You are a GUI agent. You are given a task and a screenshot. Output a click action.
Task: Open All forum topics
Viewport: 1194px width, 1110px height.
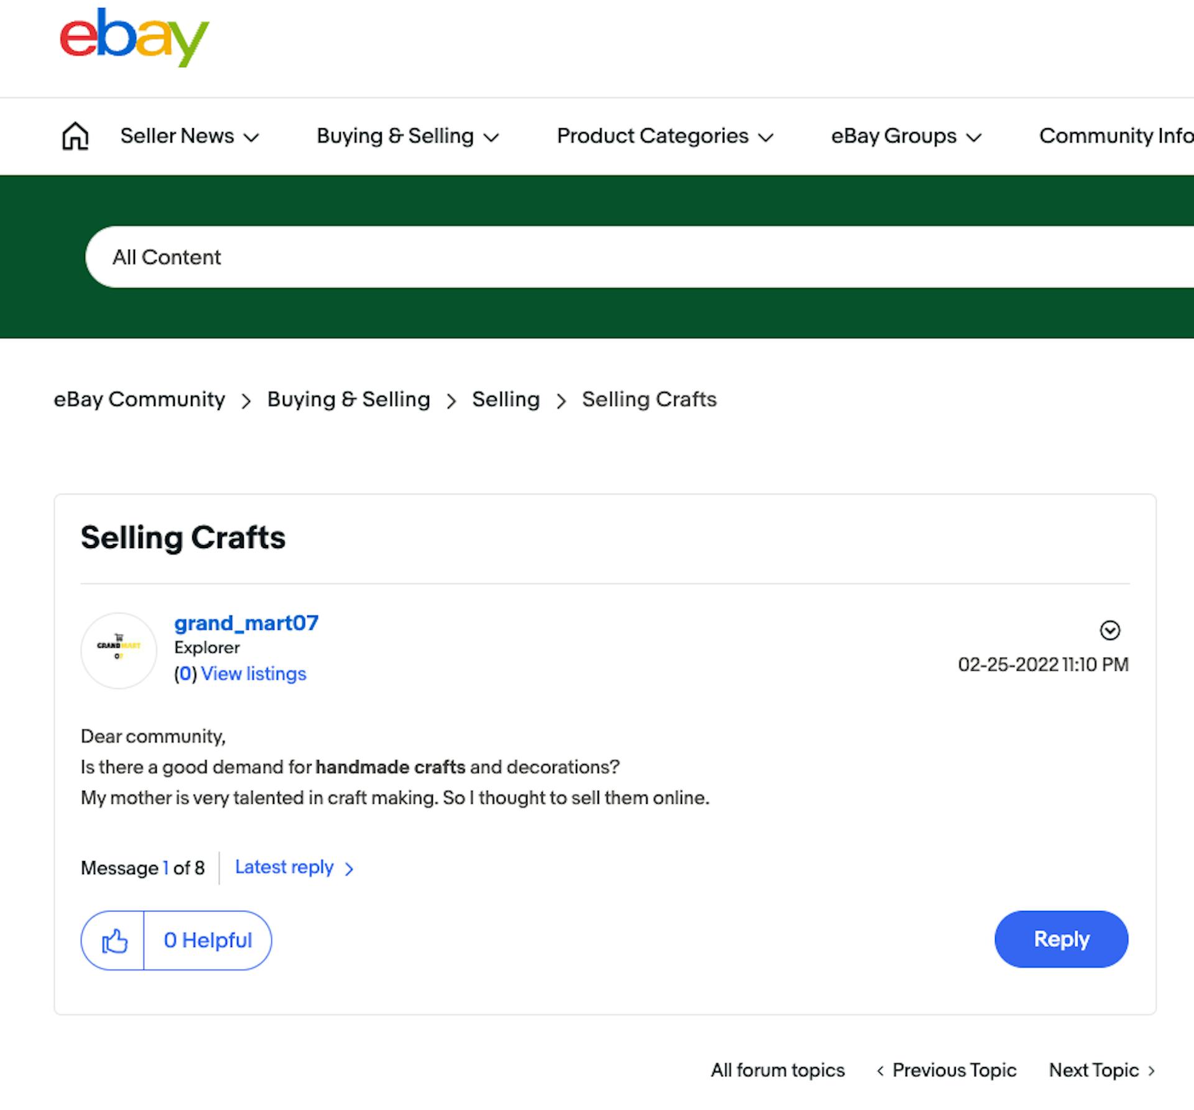[777, 1071]
